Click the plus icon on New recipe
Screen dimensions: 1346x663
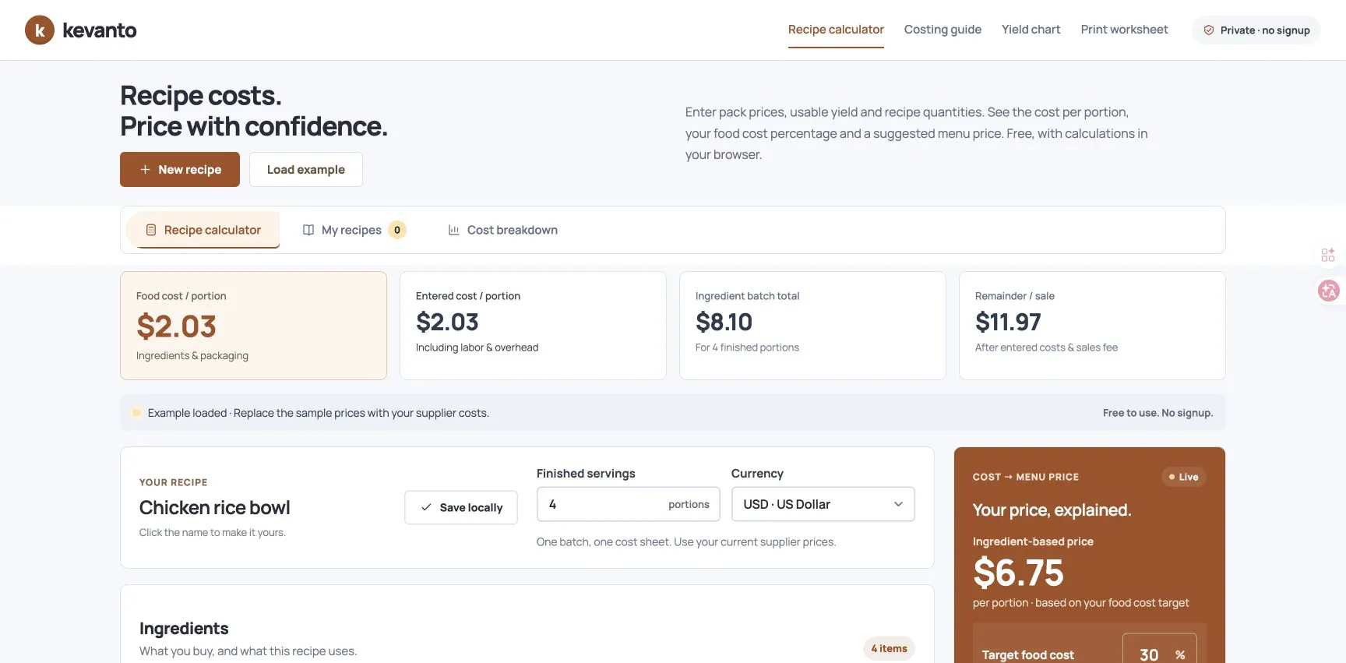tap(145, 169)
